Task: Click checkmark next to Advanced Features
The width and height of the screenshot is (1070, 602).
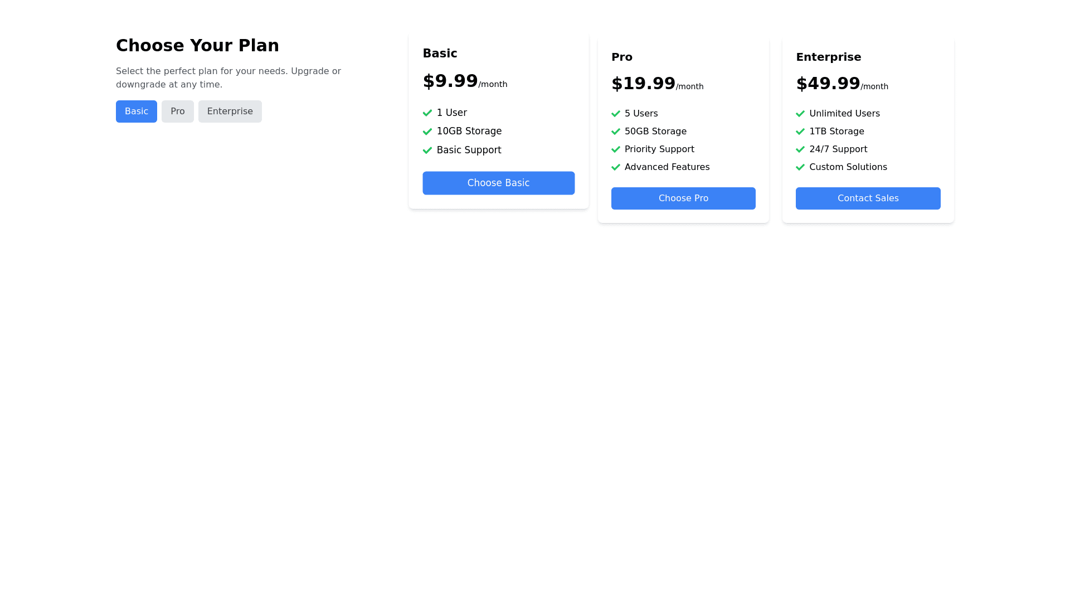Action: click(615, 167)
